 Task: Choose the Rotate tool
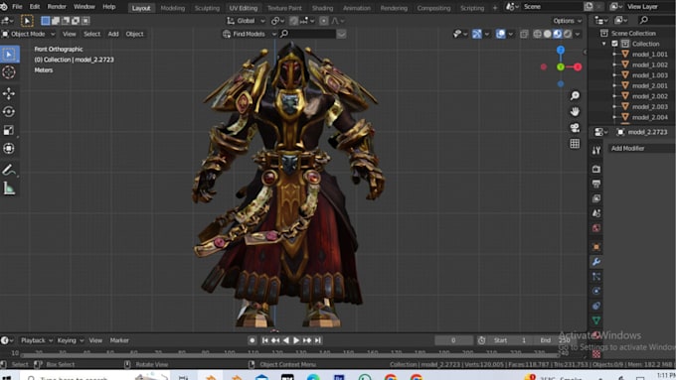9,112
